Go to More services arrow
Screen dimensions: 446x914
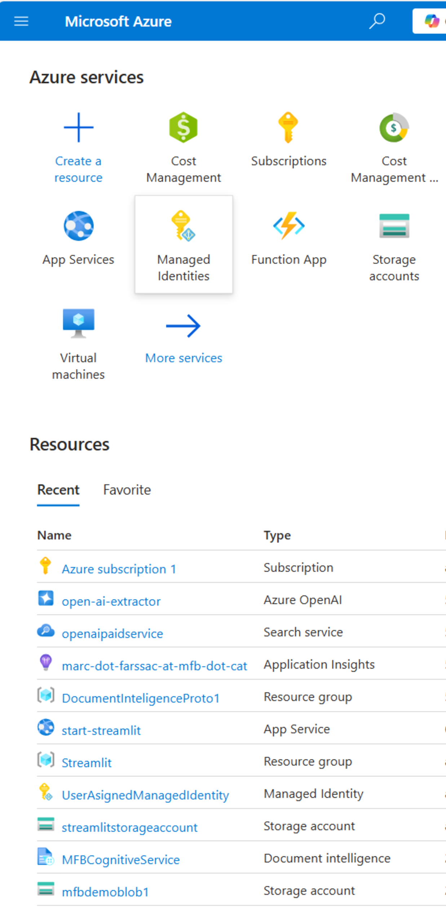coord(183,326)
